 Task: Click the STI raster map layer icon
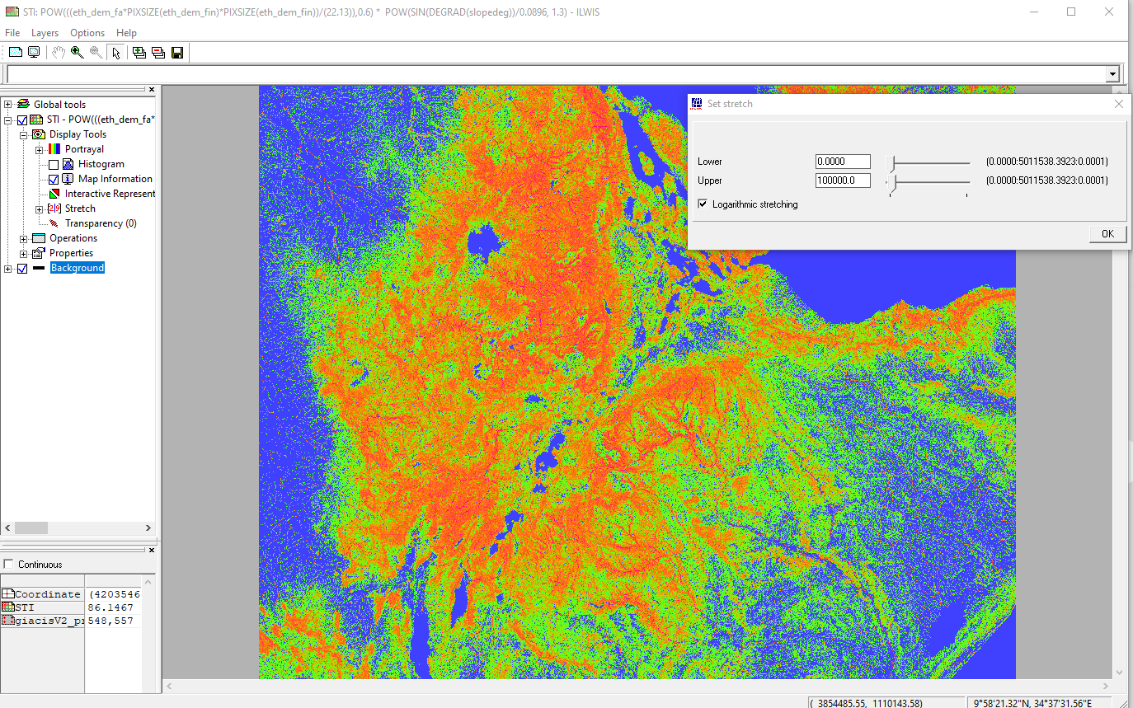click(36, 120)
